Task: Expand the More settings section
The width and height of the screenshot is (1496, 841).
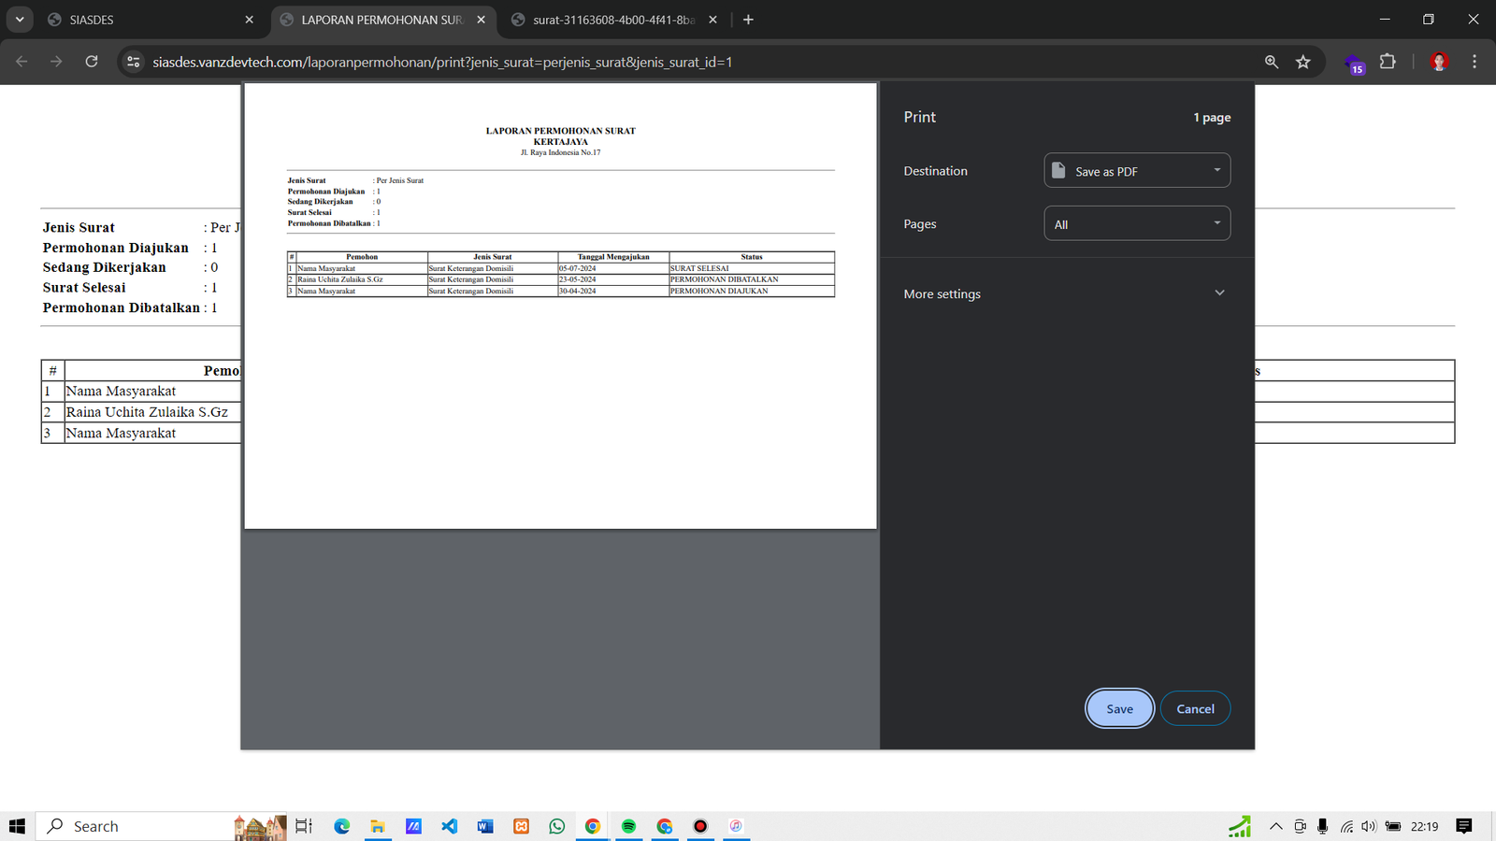Action: (x=1064, y=293)
